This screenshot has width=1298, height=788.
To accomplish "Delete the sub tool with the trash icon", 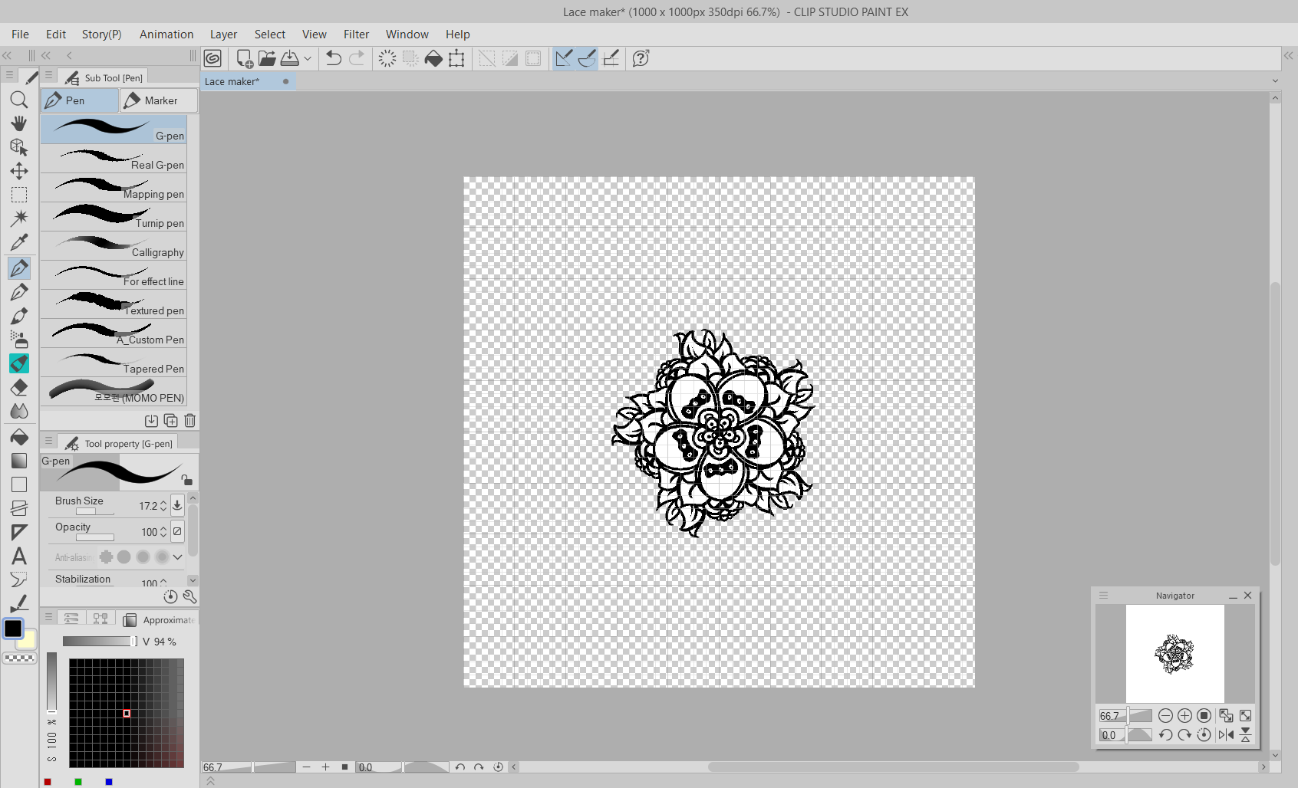I will tap(189, 421).
